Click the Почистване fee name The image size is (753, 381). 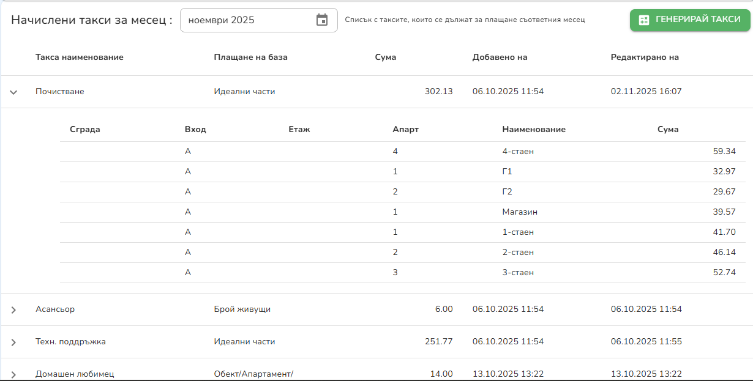pos(60,92)
